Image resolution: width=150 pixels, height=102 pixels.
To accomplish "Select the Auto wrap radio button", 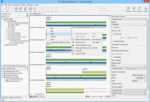I will point(113,31).
